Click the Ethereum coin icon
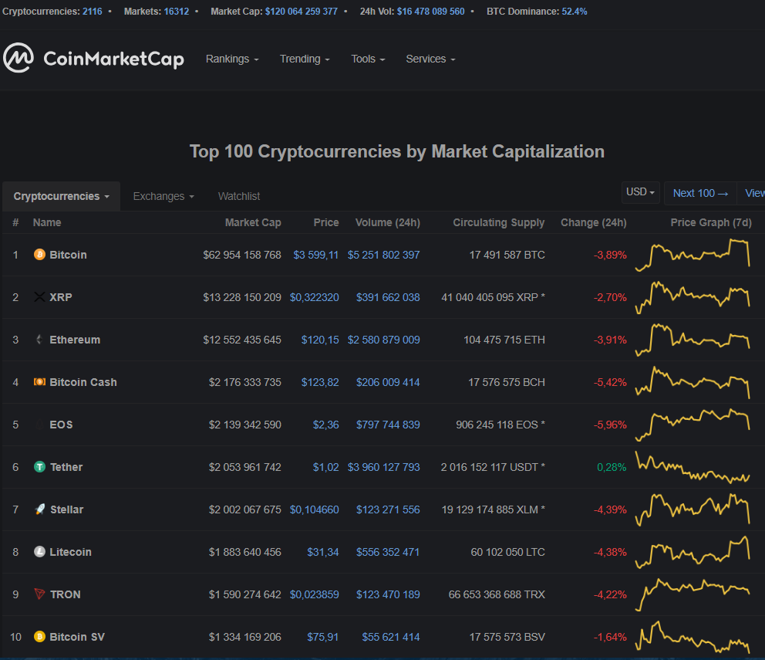 (39, 340)
